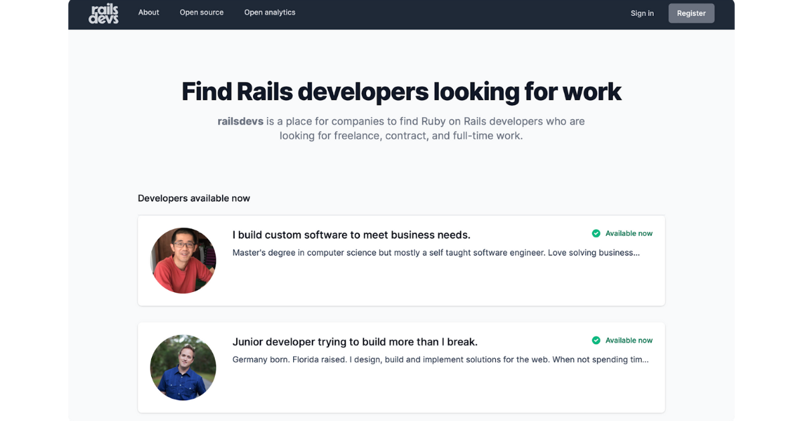Go to the Open source page
The image size is (803, 421).
click(201, 12)
